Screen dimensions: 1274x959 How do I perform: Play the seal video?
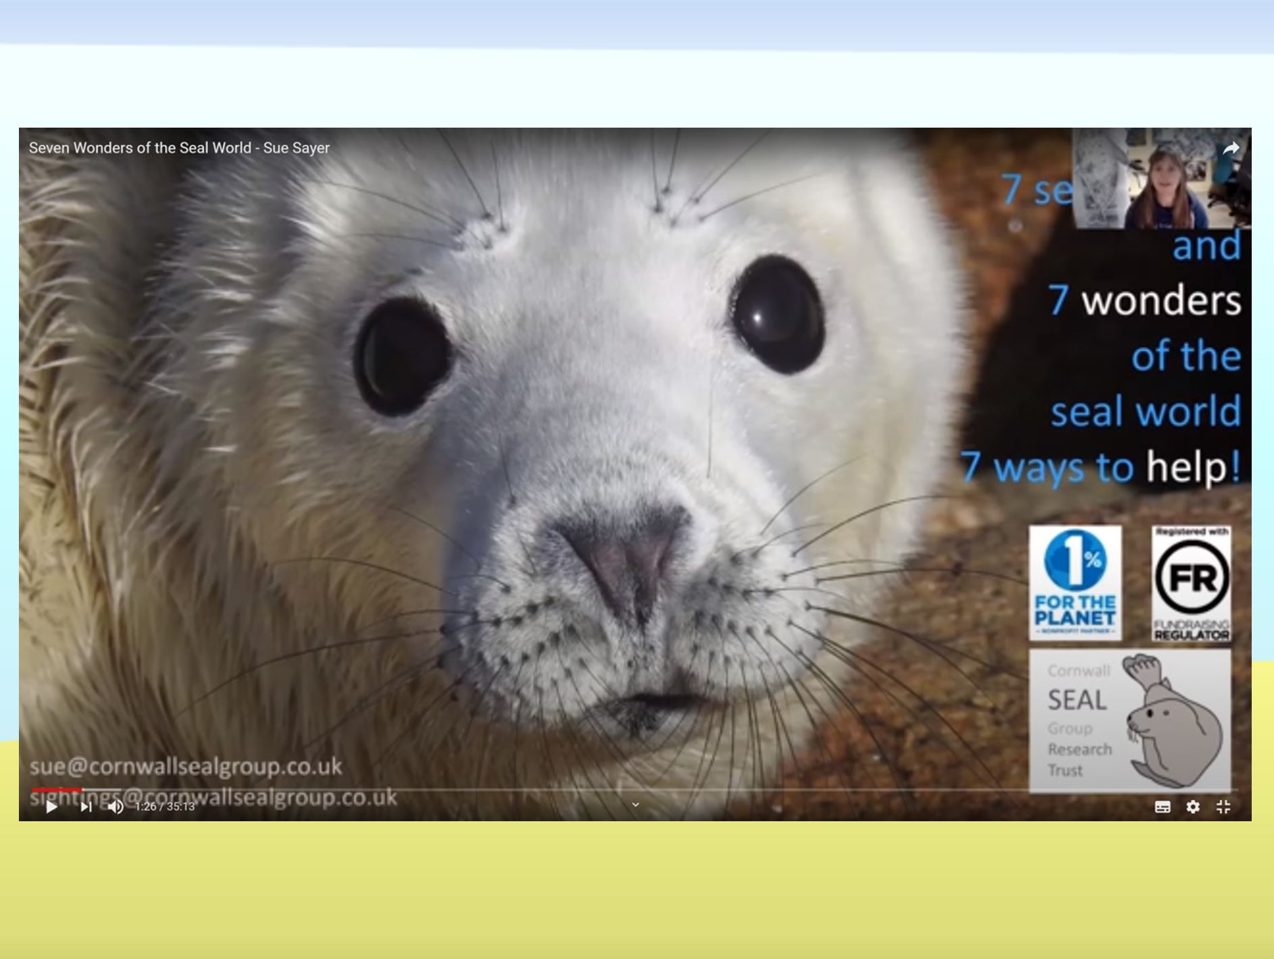tap(51, 806)
